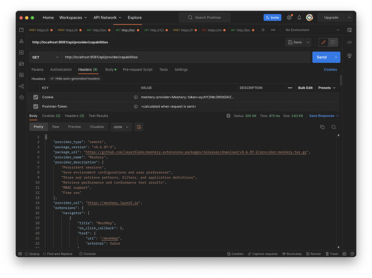Open the request info lightbulb icon
The height and width of the screenshot is (278, 372).
tap(349, 56)
